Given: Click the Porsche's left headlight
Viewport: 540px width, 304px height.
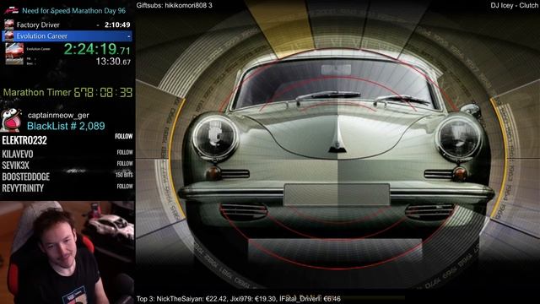Looking at the screenshot, I should tap(215, 137).
